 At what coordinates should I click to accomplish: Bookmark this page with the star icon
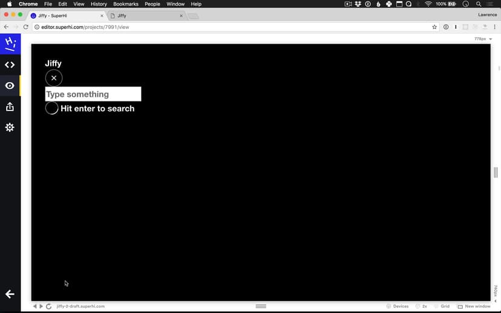(x=434, y=27)
